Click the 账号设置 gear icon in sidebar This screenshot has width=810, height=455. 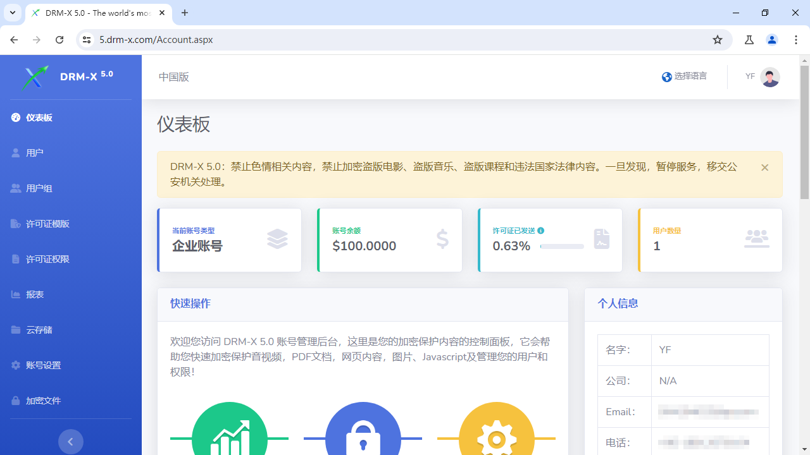16,365
